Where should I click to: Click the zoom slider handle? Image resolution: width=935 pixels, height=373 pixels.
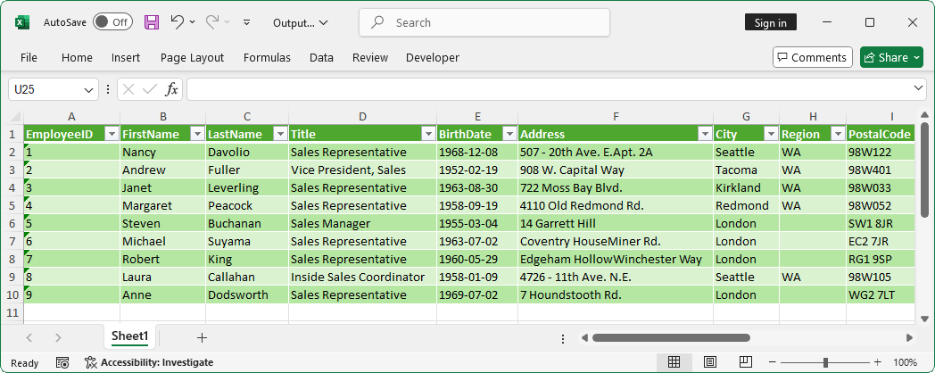click(825, 362)
